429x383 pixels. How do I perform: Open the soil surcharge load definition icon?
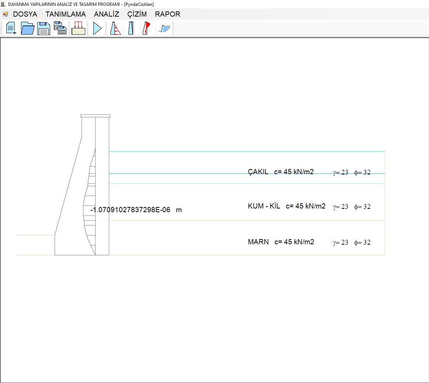tap(78, 28)
